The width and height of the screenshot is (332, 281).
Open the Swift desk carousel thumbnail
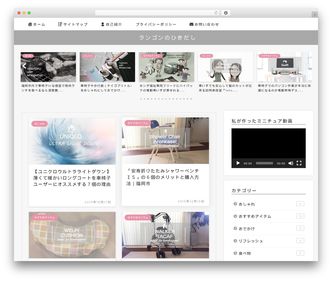pyautogui.click(x=285, y=67)
